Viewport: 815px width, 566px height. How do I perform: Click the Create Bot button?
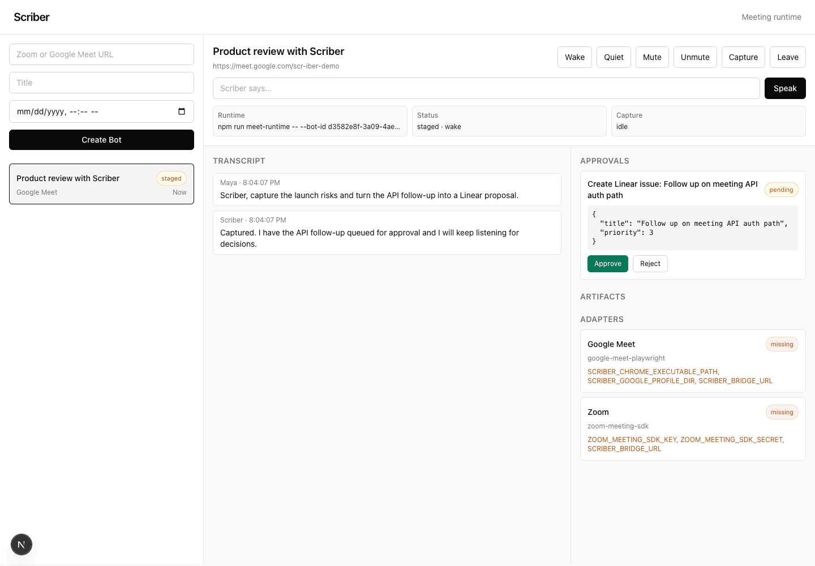pos(101,140)
